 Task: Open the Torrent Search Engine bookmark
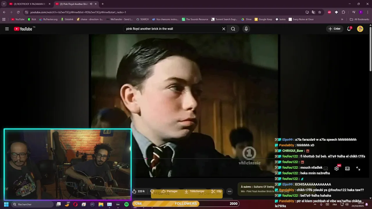pyautogui.click(x=224, y=19)
